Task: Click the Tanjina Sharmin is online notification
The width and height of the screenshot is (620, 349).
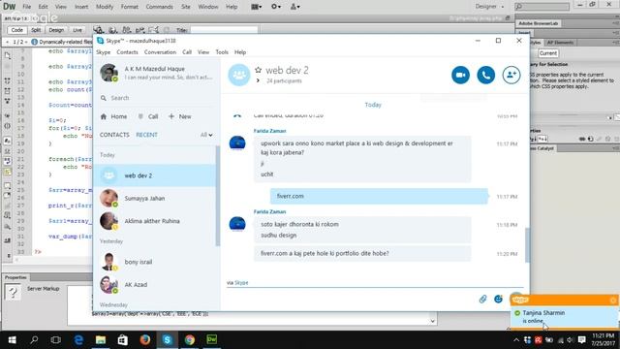Action: 564,316
